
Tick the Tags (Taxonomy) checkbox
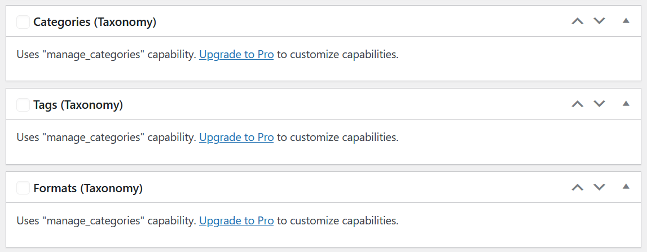pyautogui.click(x=23, y=105)
